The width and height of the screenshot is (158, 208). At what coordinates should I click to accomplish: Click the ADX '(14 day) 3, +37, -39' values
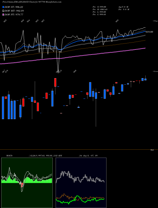[x=88, y=155]
